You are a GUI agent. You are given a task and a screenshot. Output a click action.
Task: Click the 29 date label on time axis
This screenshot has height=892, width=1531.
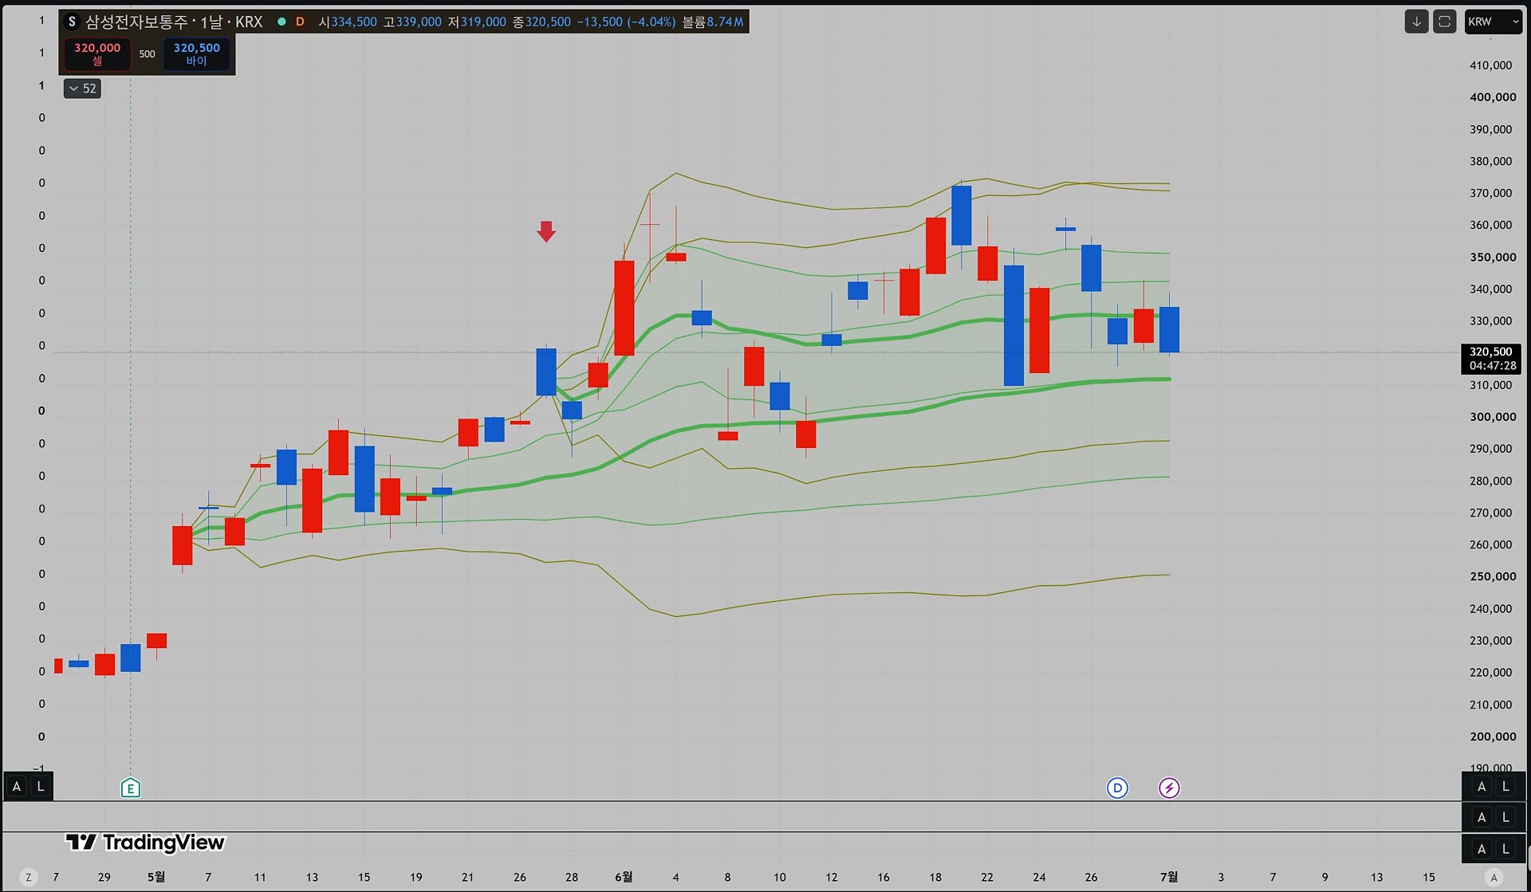(104, 877)
